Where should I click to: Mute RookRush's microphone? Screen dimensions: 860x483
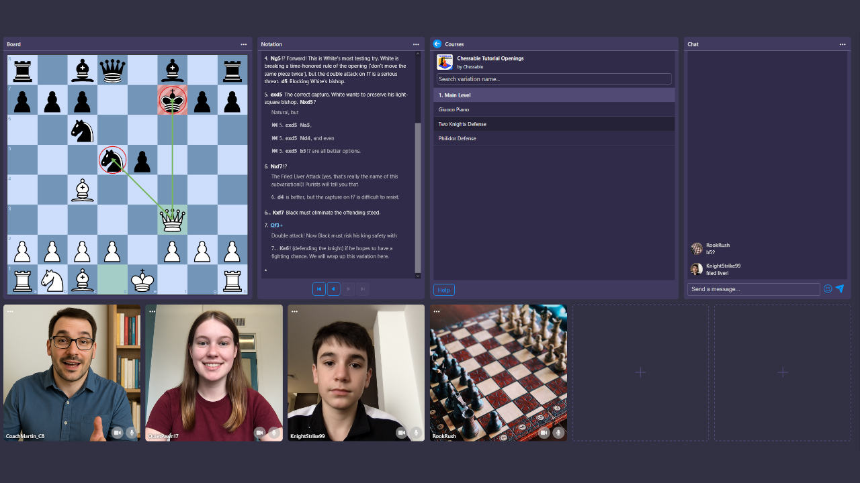point(558,433)
